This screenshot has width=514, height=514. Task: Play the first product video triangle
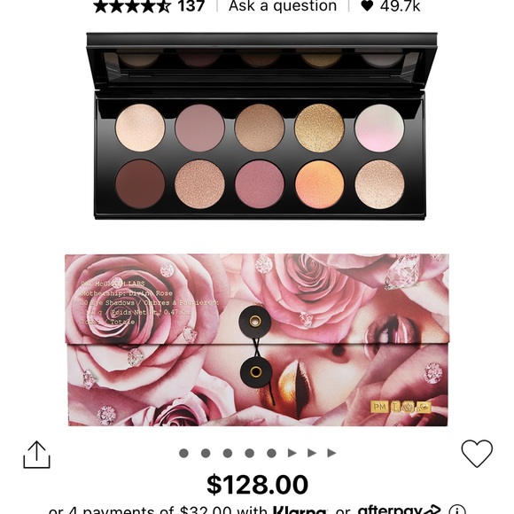[x=292, y=453]
